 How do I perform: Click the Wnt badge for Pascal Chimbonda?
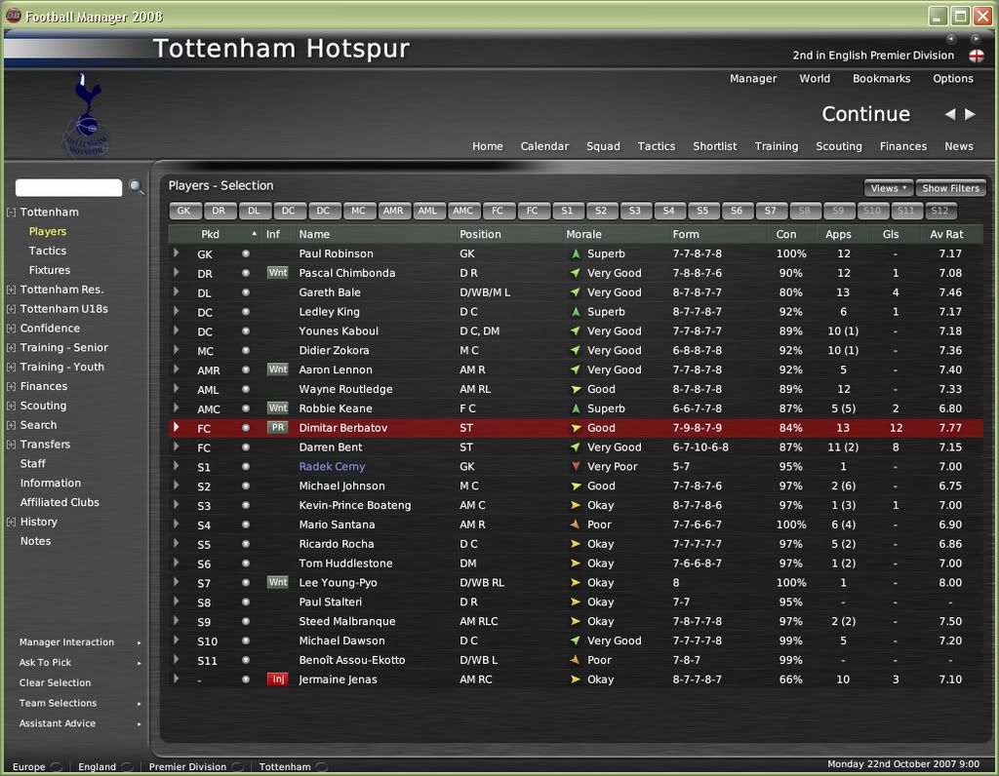click(x=278, y=272)
